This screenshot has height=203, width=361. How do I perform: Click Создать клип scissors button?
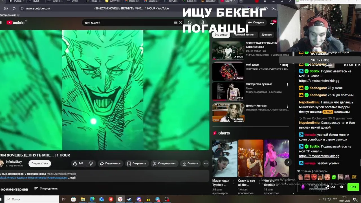[164, 164]
